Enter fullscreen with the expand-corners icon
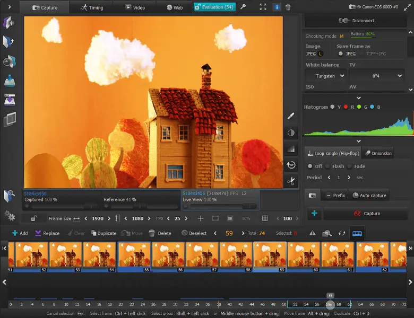Screen dimensions: 414x318 coord(263,7)
